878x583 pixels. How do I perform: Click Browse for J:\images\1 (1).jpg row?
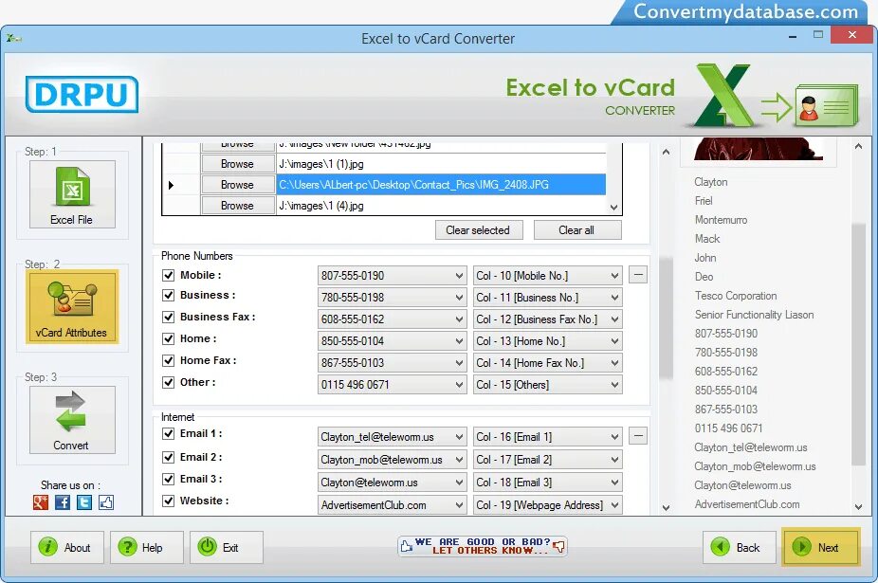[238, 164]
